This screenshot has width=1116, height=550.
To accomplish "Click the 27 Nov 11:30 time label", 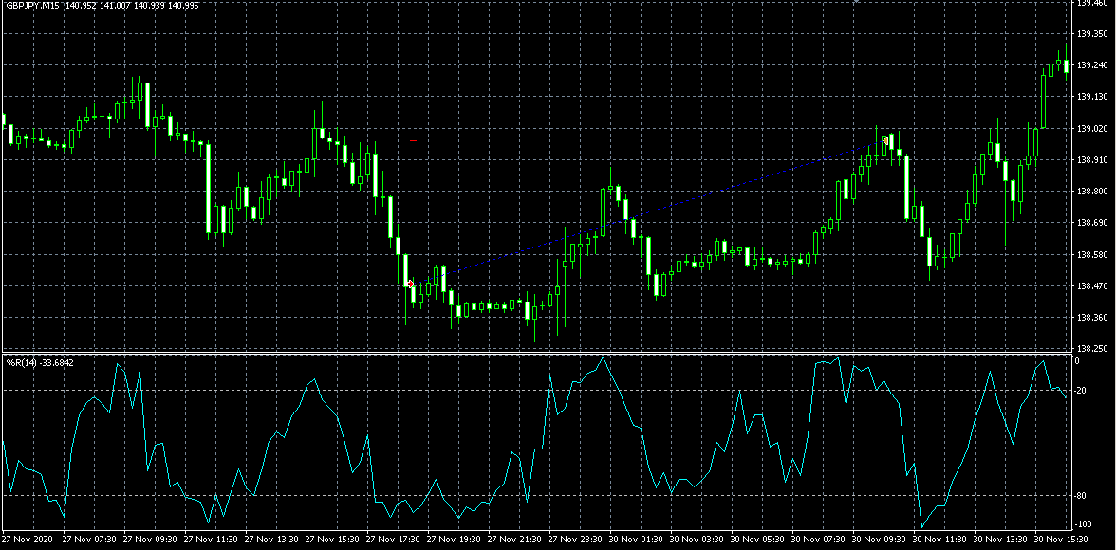I will pos(211,540).
